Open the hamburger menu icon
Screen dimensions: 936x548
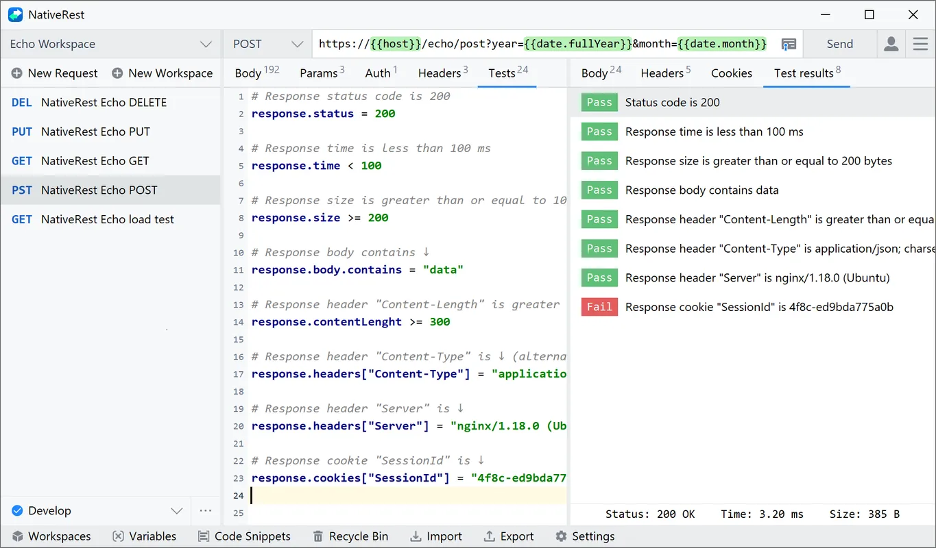[x=920, y=44]
